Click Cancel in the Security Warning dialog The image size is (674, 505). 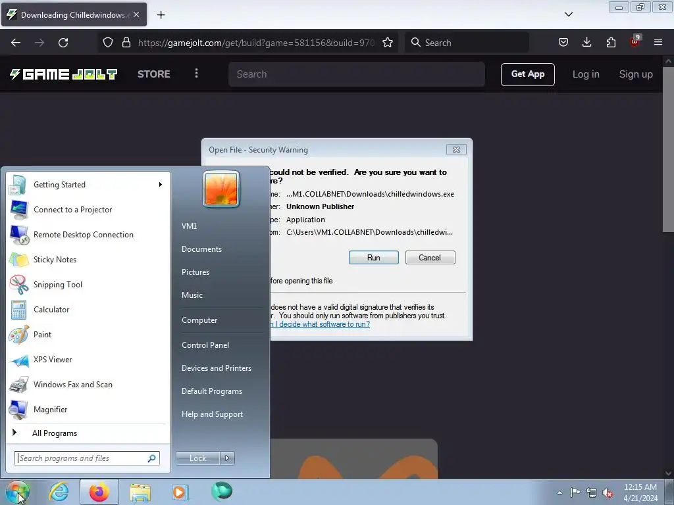pos(430,258)
